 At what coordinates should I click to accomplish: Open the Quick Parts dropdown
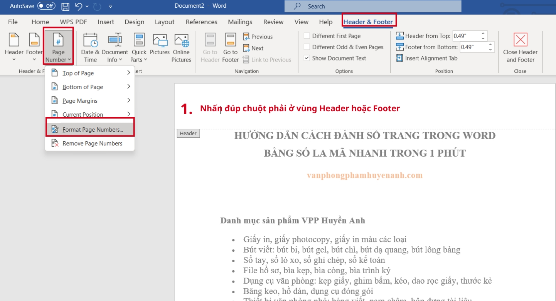pyautogui.click(x=139, y=48)
